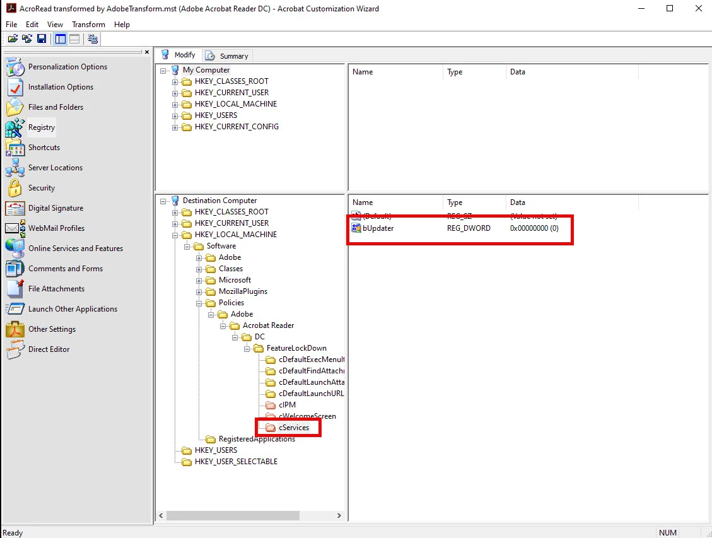This screenshot has width=712, height=538.
Task: Collapse the Acrobat Reader key expander
Action: 223,326
